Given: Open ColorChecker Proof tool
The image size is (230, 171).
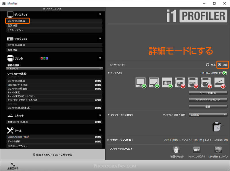Looking at the screenshot, I should [54, 137].
